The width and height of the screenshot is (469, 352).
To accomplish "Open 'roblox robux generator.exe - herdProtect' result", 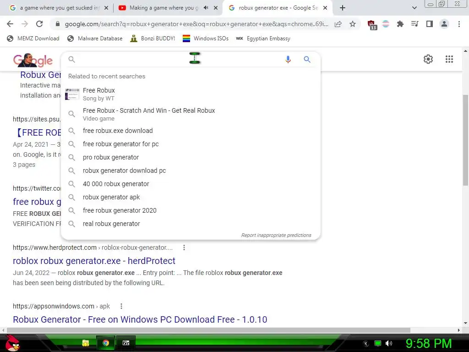I will (x=94, y=261).
